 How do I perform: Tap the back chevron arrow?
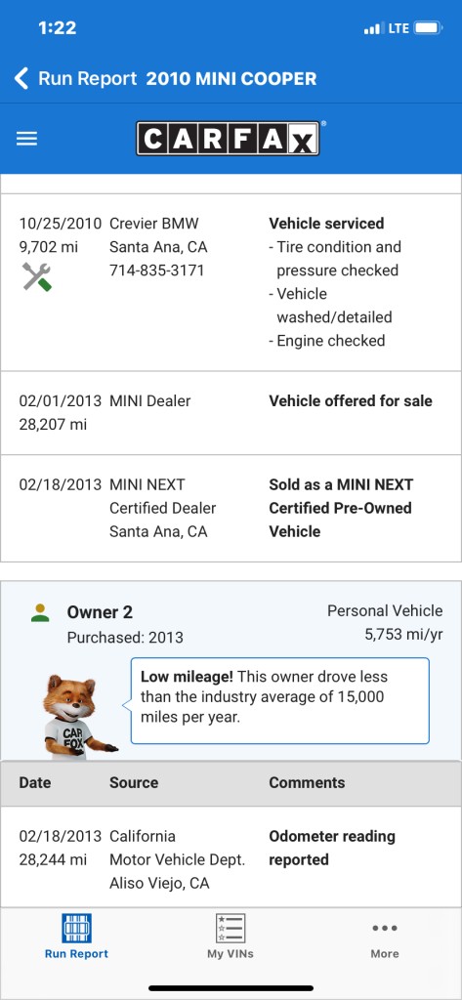pos(21,78)
